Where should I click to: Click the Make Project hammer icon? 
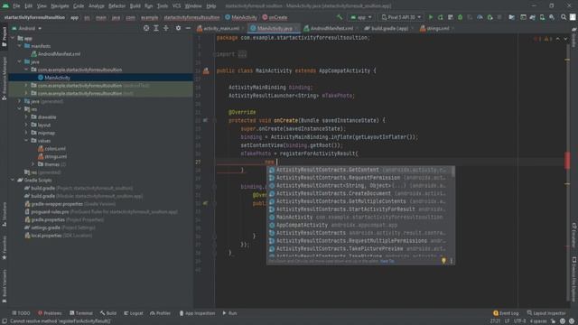tap(340, 17)
